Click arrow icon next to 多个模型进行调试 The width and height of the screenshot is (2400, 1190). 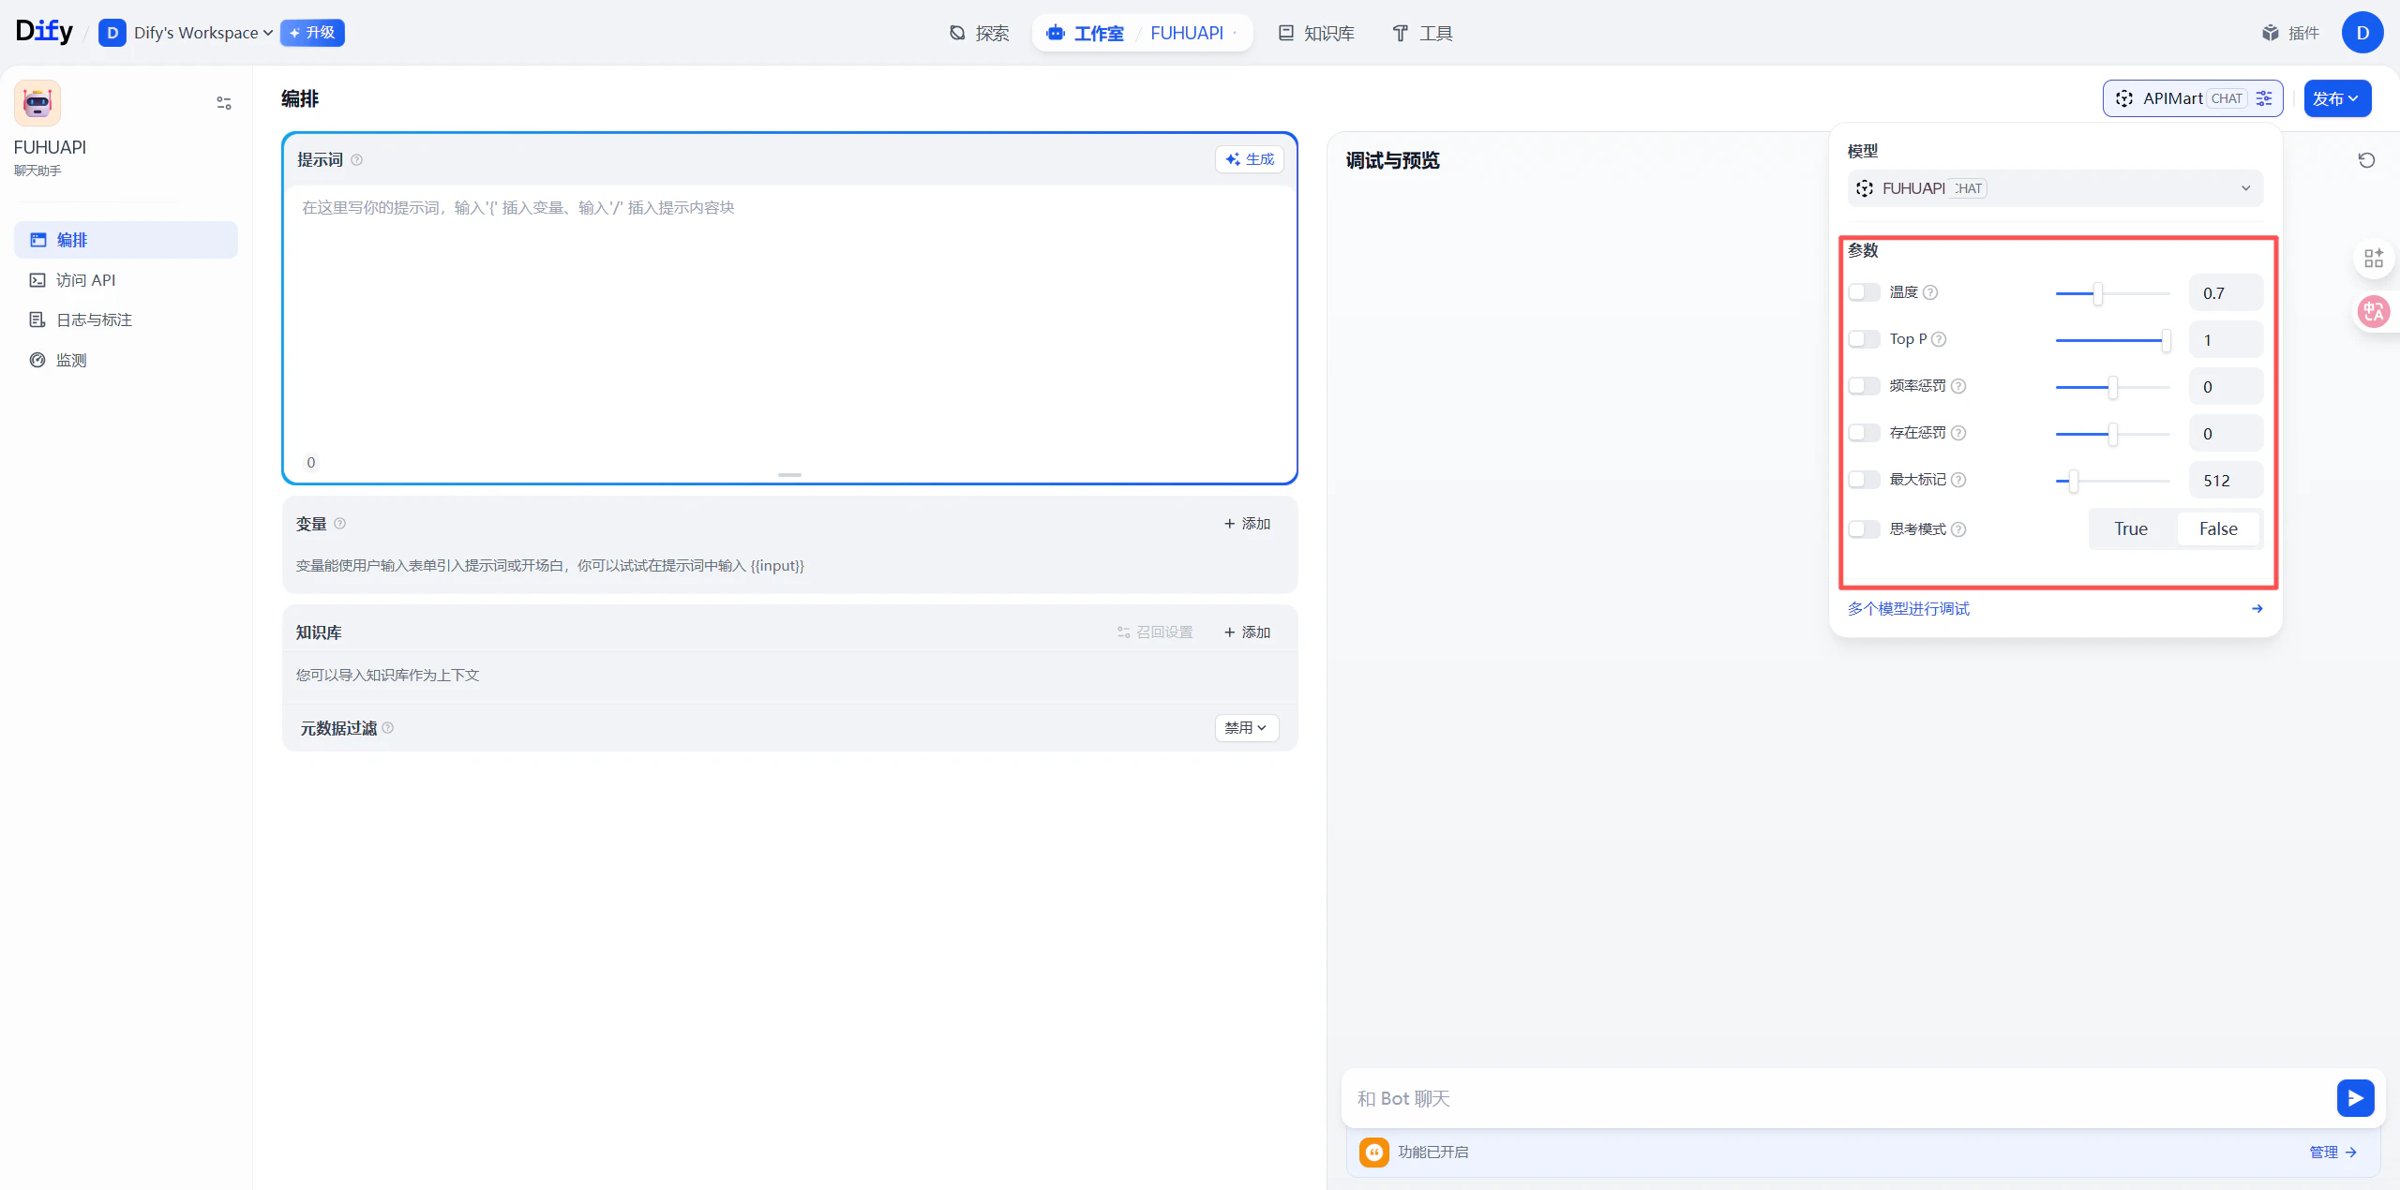[2257, 609]
